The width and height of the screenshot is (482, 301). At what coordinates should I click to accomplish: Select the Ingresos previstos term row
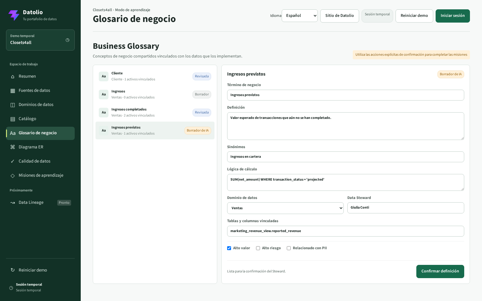click(x=155, y=131)
